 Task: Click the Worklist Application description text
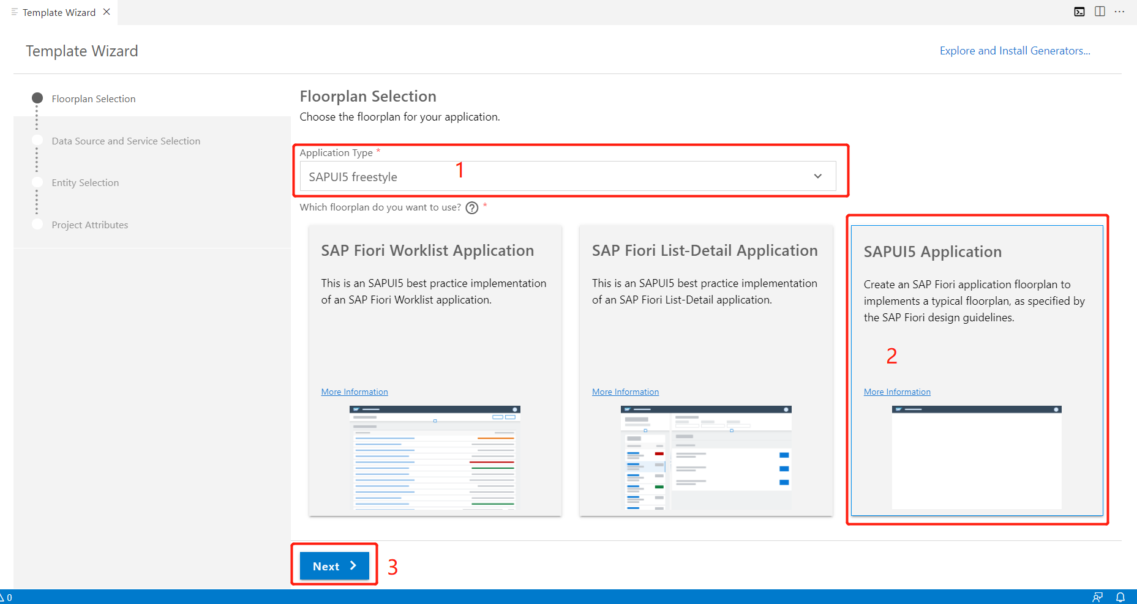pyautogui.click(x=434, y=291)
